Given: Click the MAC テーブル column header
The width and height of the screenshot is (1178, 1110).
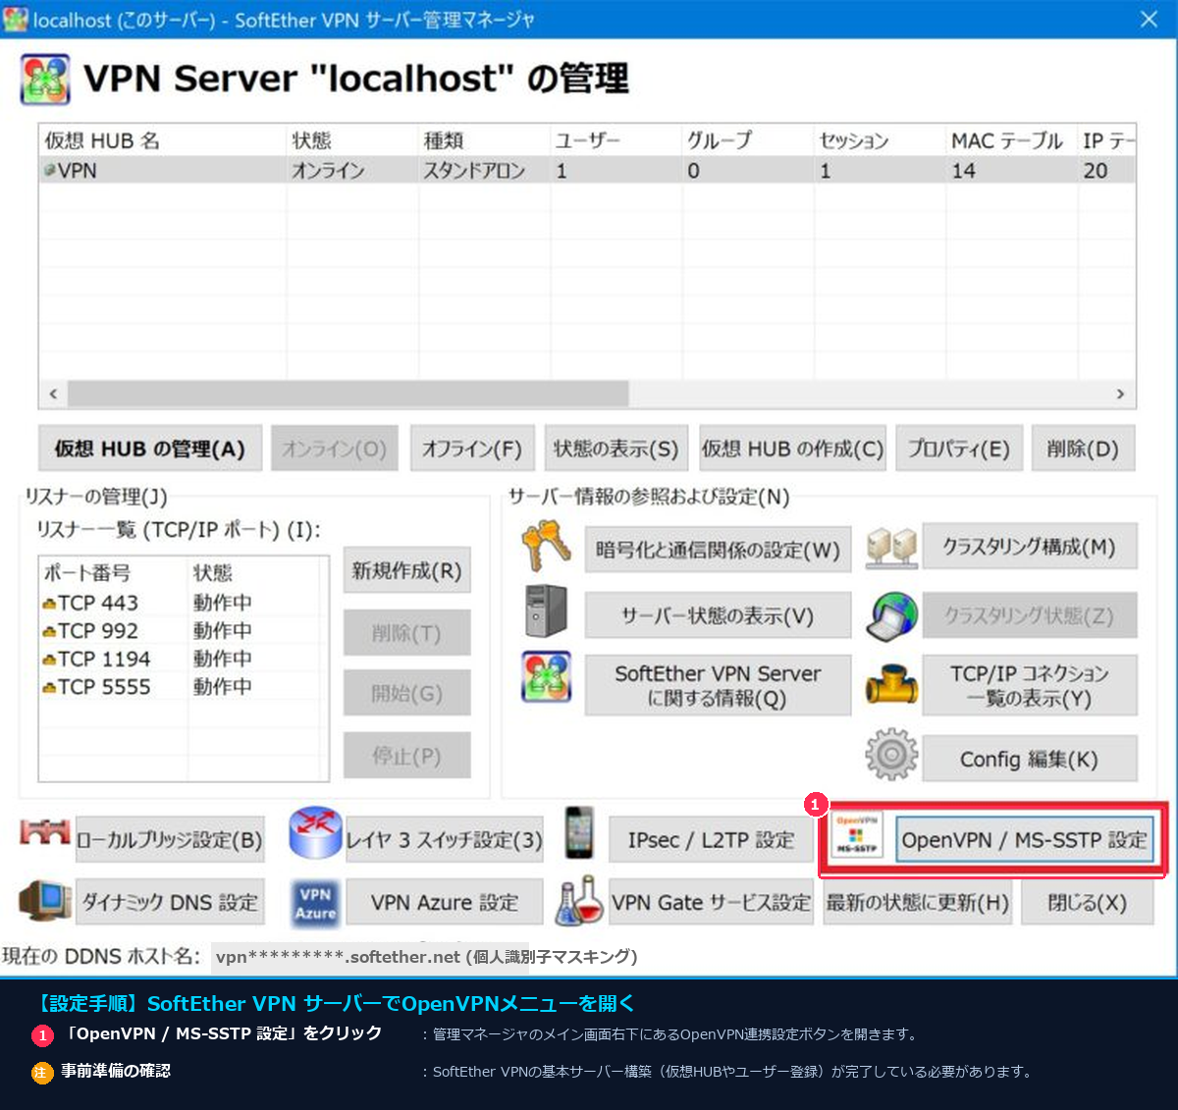Looking at the screenshot, I should (x=1011, y=140).
